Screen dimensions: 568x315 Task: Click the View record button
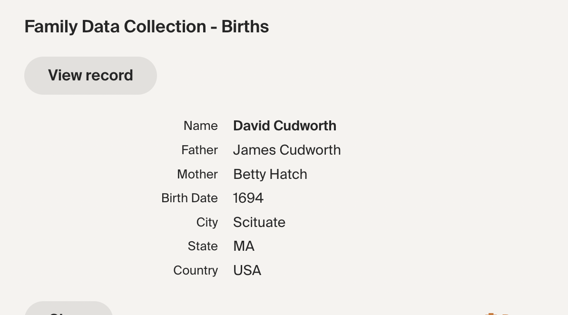[x=90, y=76]
